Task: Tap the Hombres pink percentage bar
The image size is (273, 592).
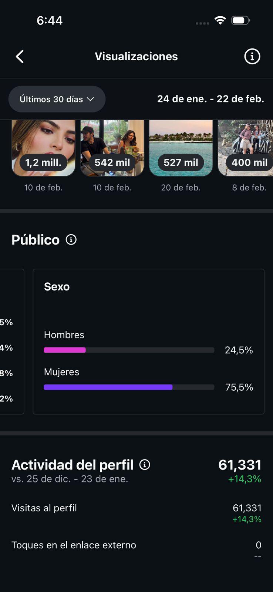Action: pos(65,350)
